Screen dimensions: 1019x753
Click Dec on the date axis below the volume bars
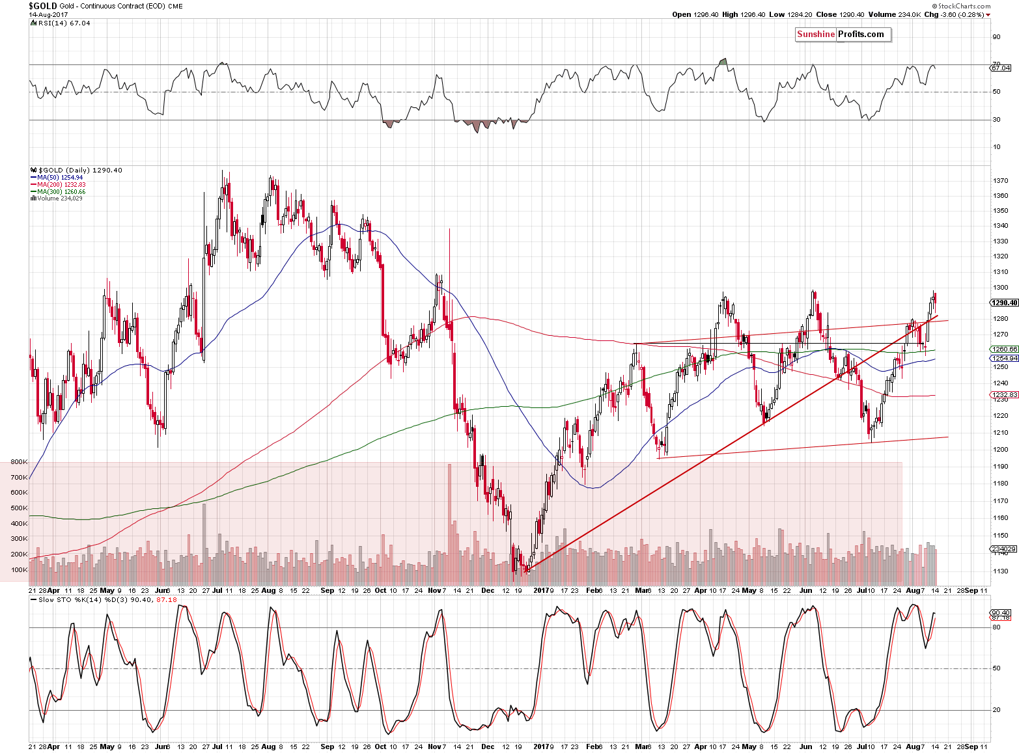pos(488,590)
